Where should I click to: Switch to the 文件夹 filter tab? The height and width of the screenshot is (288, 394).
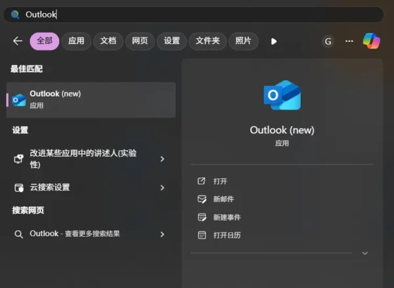coord(208,41)
